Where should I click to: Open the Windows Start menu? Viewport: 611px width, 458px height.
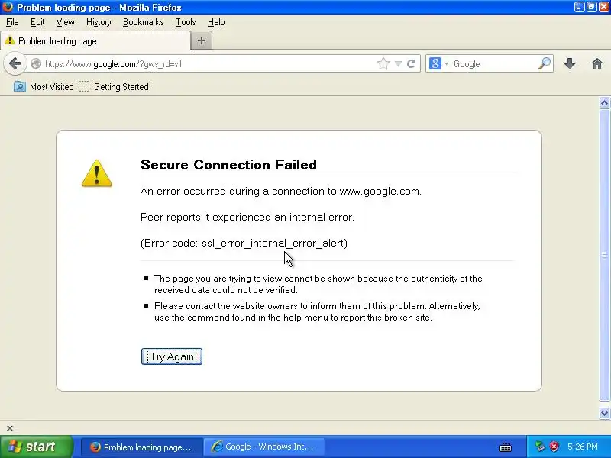37,447
